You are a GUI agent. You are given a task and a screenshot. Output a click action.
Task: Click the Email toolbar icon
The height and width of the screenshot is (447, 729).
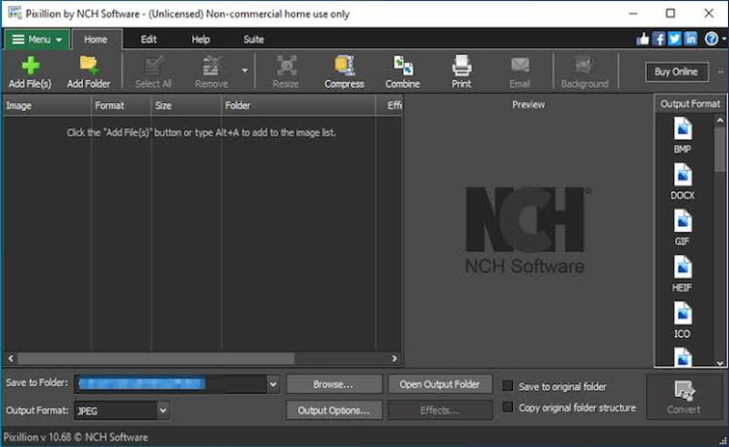(x=519, y=72)
